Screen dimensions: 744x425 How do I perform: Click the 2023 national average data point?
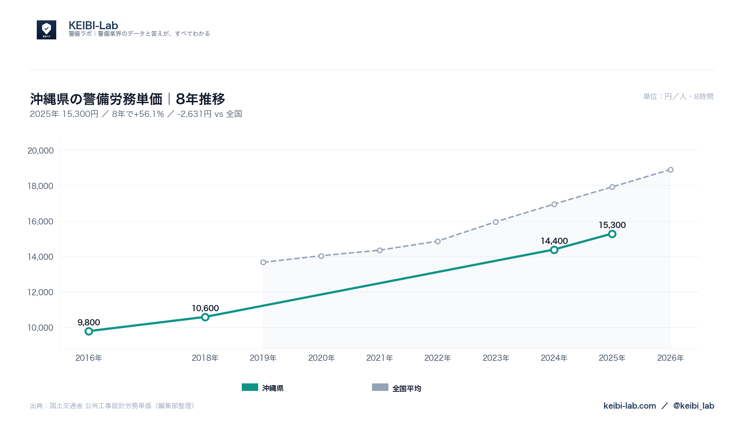click(496, 222)
